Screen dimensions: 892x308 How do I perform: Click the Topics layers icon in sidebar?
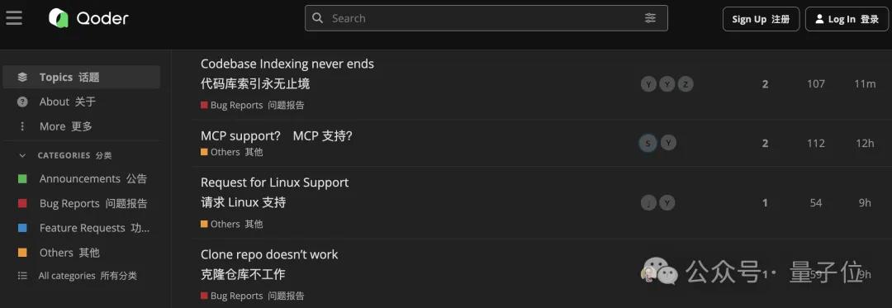pos(22,78)
